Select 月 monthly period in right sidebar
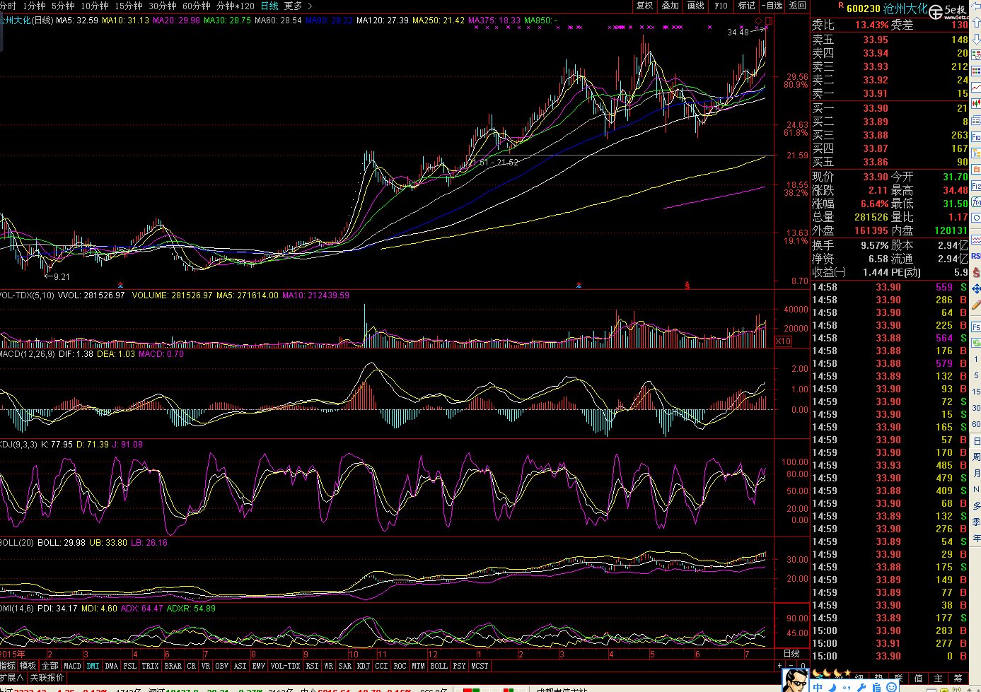This screenshot has width=981, height=692. coord(976,474)
